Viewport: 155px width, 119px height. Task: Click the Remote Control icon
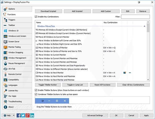(x=5, y=74)
